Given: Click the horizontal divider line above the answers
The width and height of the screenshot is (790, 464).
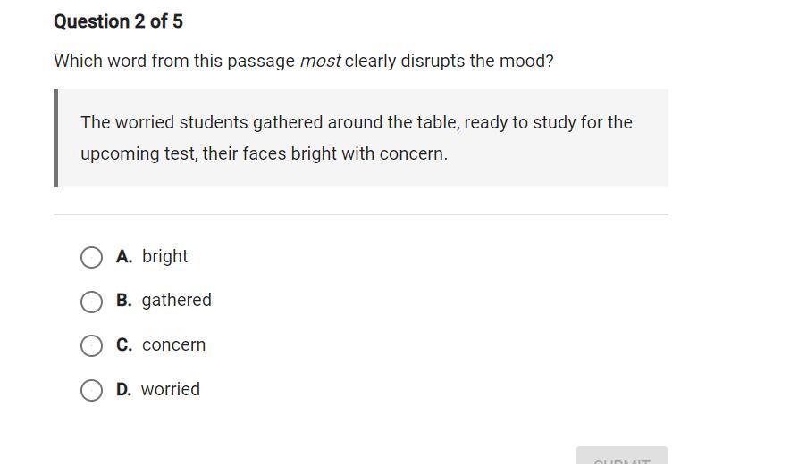Looking at the screenshot, I should point(361,215).
